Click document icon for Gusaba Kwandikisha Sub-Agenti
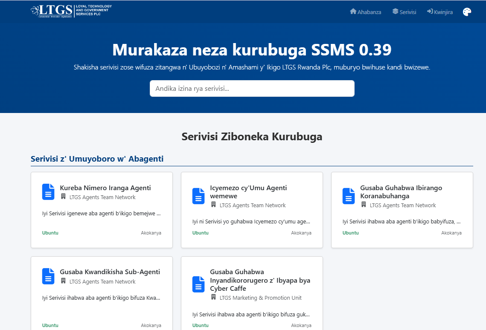The width and height of the screenshot is (486, 330). click(48, 276)
